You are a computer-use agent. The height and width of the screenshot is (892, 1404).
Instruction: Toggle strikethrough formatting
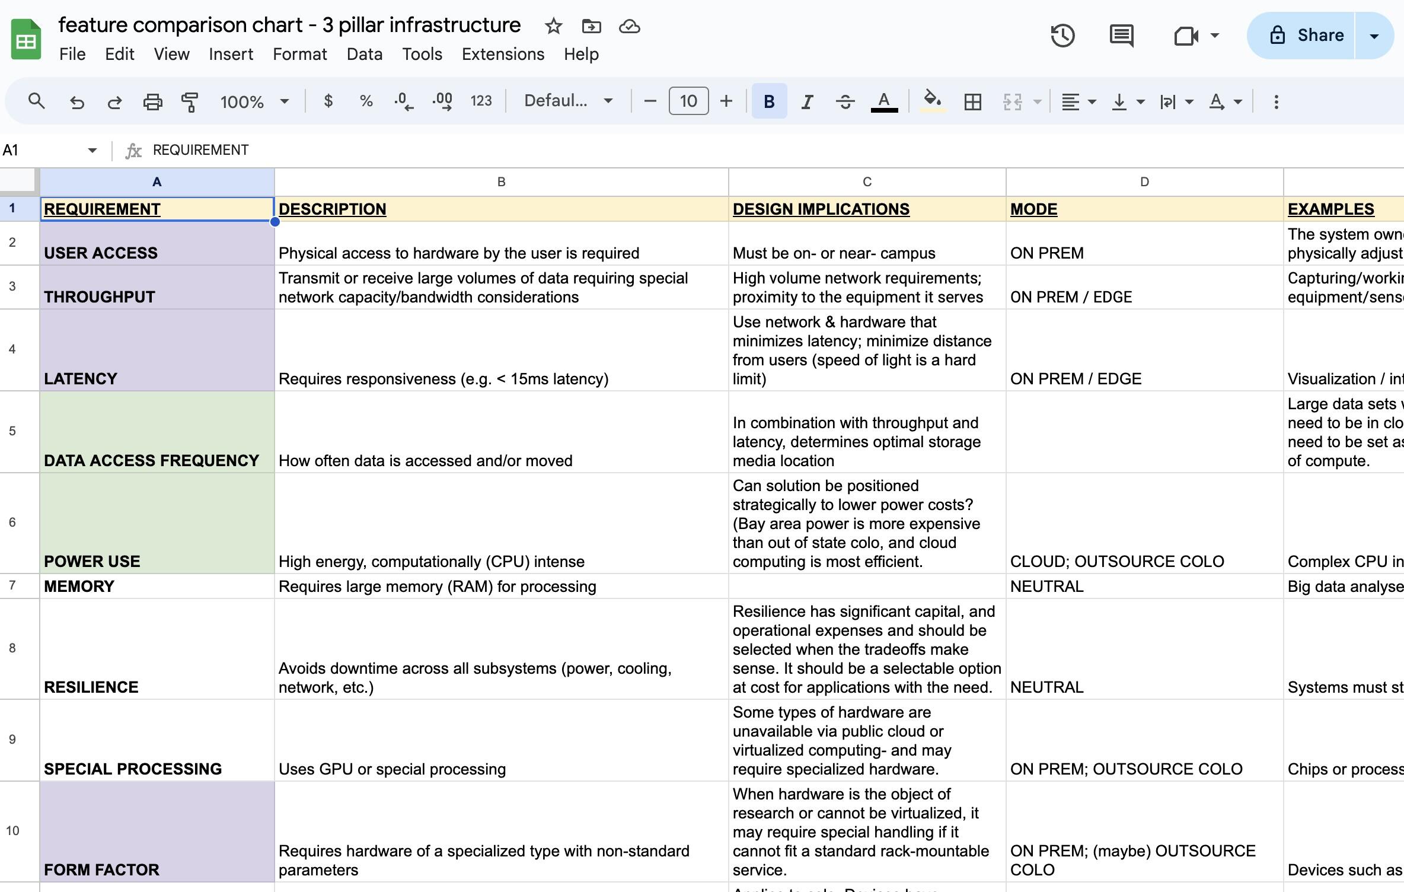click(x=845, y=101)
